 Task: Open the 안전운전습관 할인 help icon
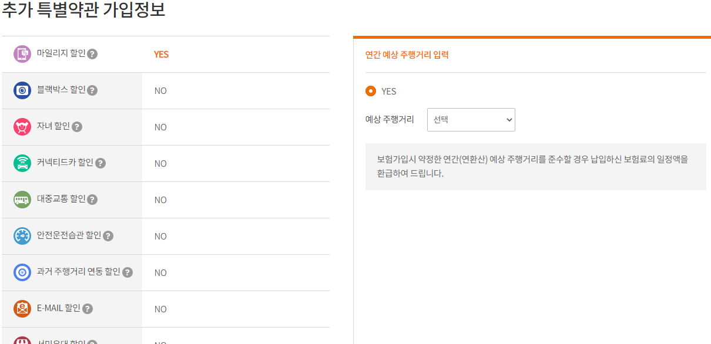[x=108, y=236]
